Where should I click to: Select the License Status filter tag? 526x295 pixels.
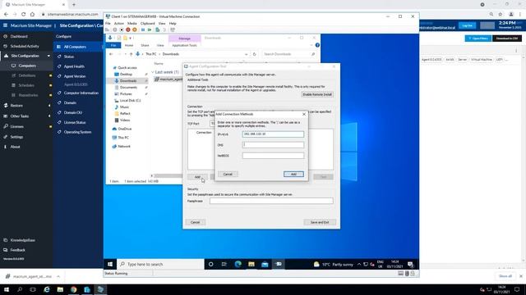(x=75, y=122)
